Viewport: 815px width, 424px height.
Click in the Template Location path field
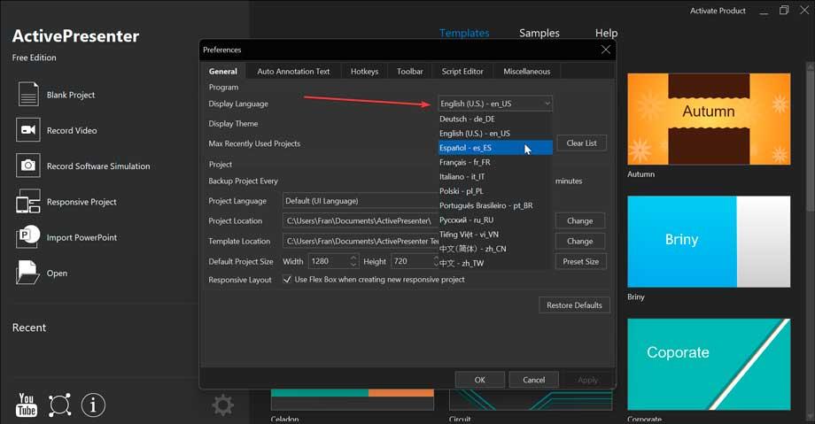[x=361, y=241]
